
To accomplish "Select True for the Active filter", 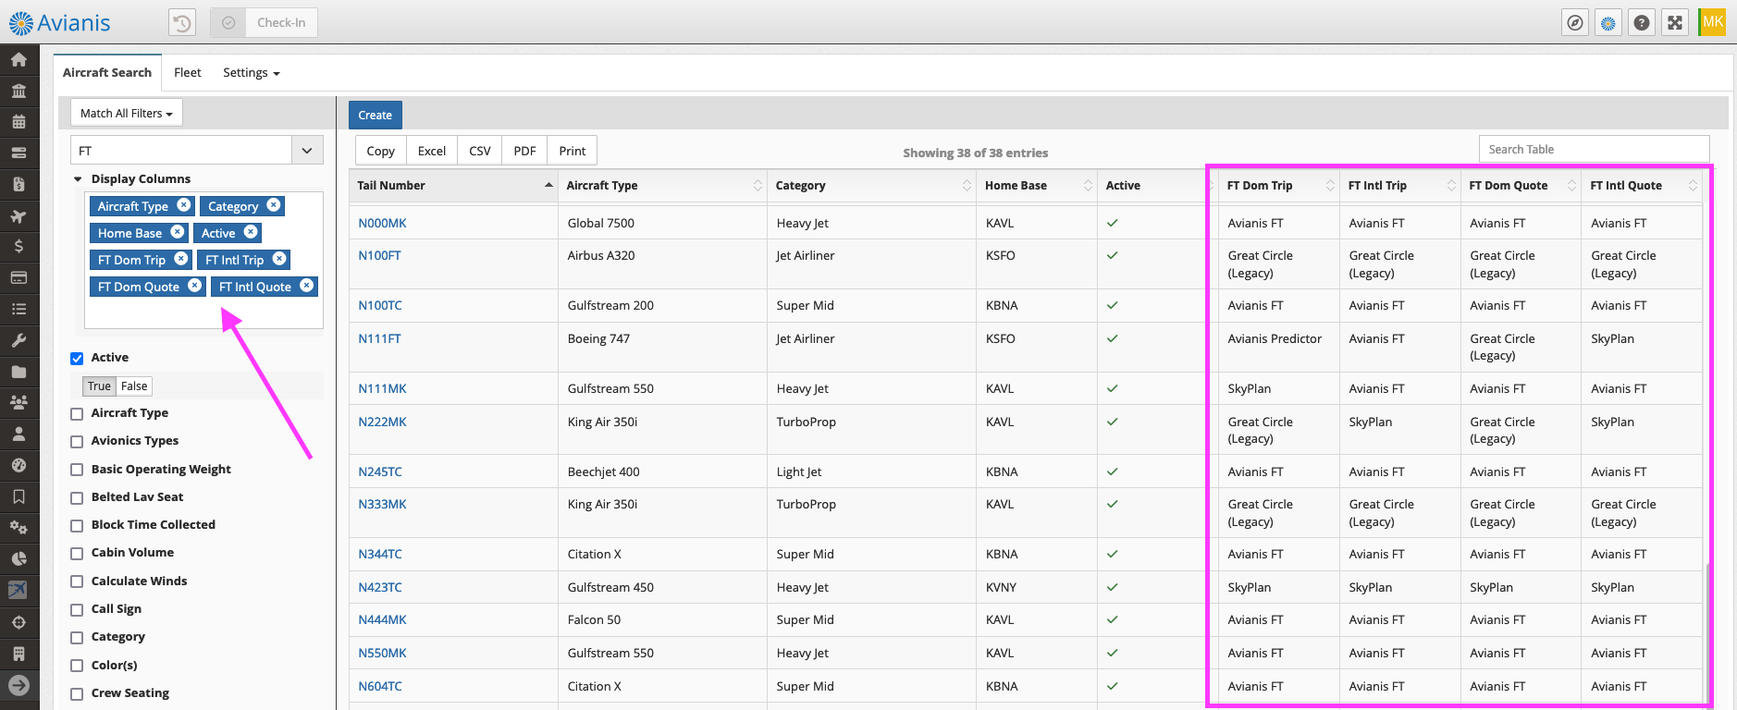I will click(x=99, y=386).
